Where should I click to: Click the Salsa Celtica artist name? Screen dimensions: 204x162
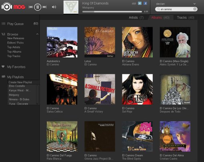54,112
